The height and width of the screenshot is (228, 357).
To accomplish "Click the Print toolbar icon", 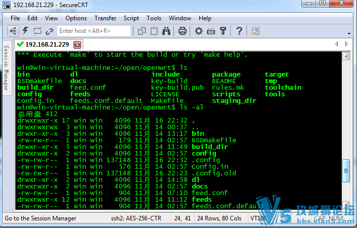I will 183,31.
